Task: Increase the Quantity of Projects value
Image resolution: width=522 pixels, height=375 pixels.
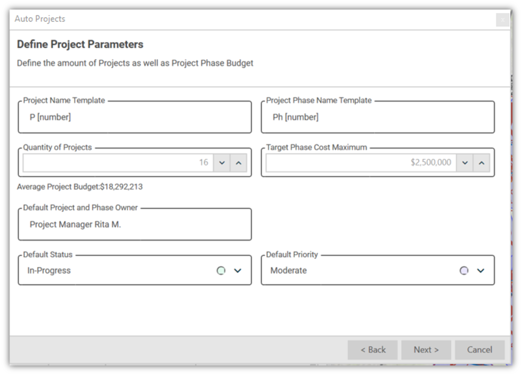Action: [239, 162]
